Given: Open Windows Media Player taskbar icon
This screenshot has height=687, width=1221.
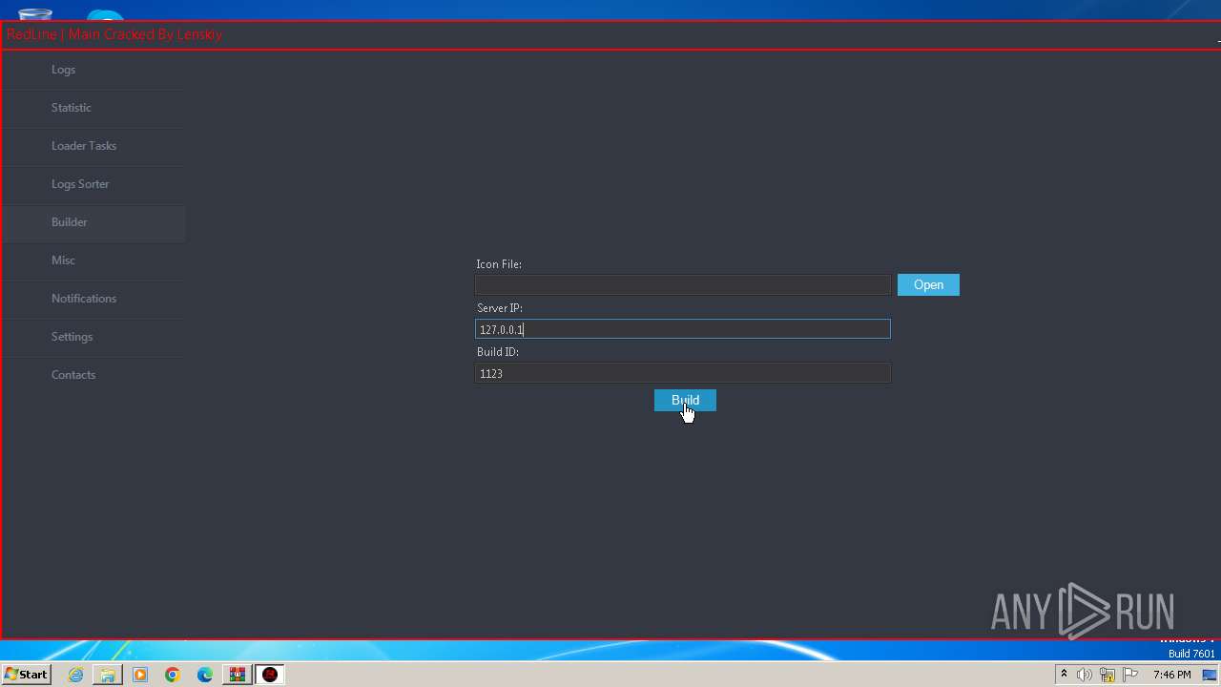Looking at the screenshot, I should click(140, 675).
